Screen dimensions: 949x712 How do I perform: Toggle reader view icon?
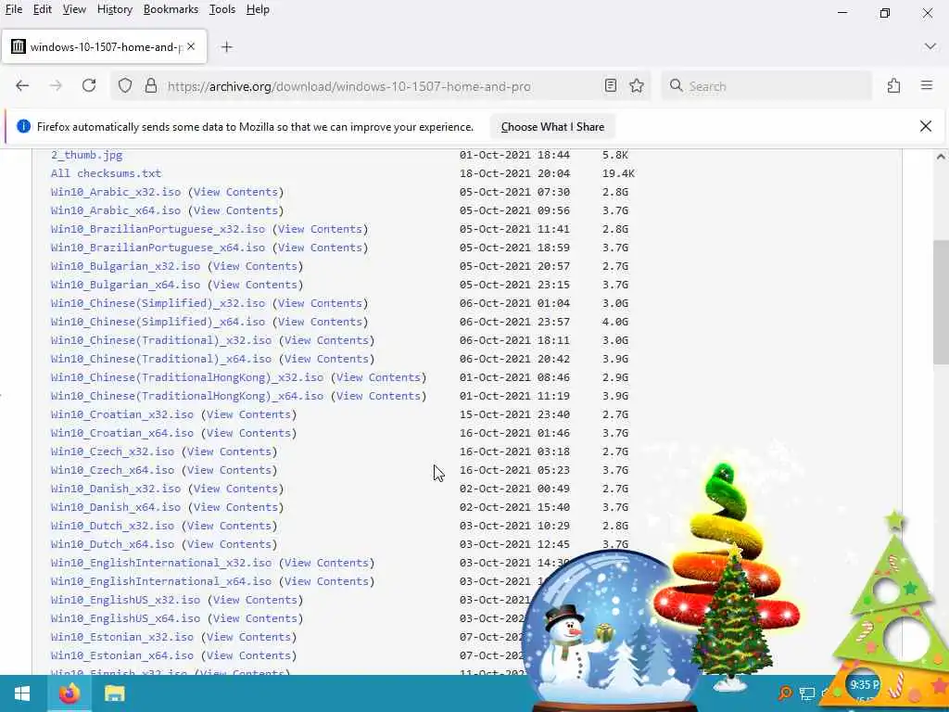(x=610, y=86)
